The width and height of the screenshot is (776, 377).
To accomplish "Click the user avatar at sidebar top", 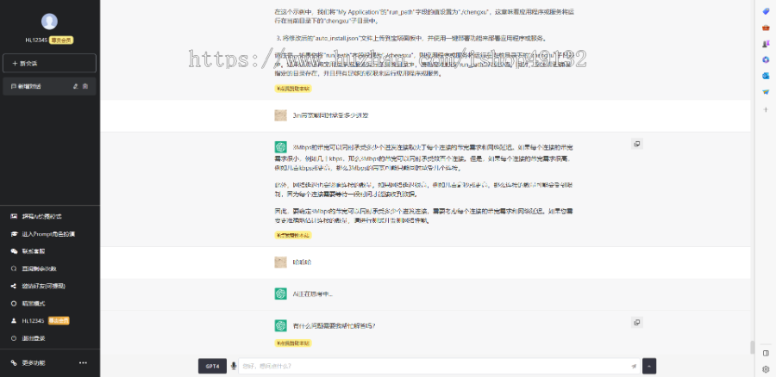I will (x=49, y=22).
